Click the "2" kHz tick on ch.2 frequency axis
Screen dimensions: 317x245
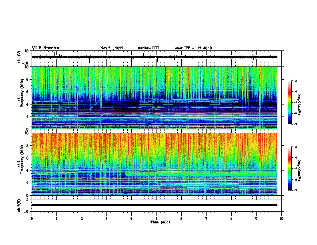tap(28, 183)
